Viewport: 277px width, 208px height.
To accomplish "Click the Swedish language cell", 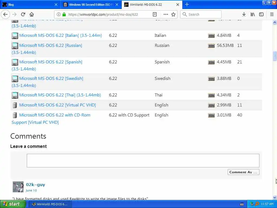I will (163, 79).
